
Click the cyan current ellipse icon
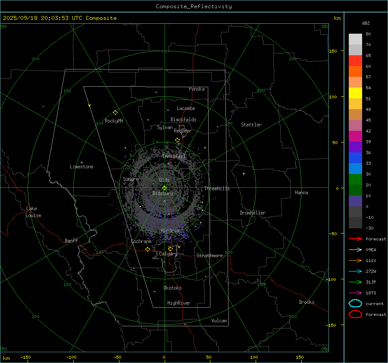coord(355,303)
